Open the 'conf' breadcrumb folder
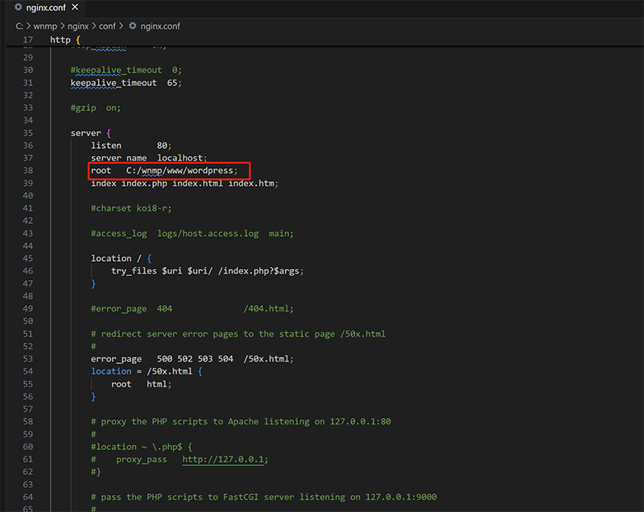Viewport: 644px width, 512px height. pyautogui.click(x=107, y=27)
